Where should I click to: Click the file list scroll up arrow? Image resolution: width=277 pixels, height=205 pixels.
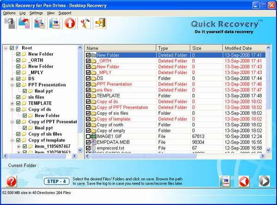(x=268, y=48)
